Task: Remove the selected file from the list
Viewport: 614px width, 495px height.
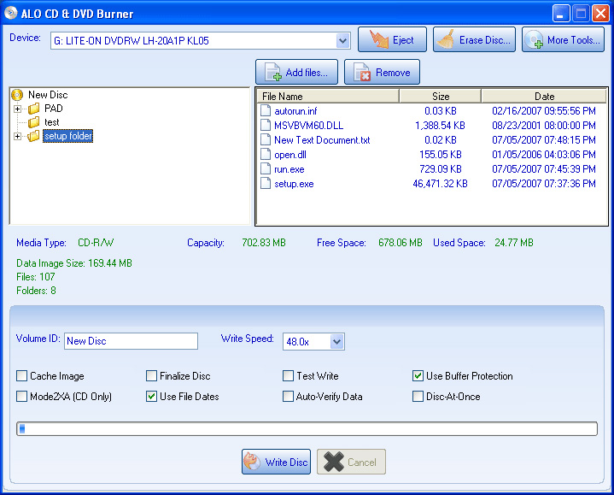Action: (382, 73)
